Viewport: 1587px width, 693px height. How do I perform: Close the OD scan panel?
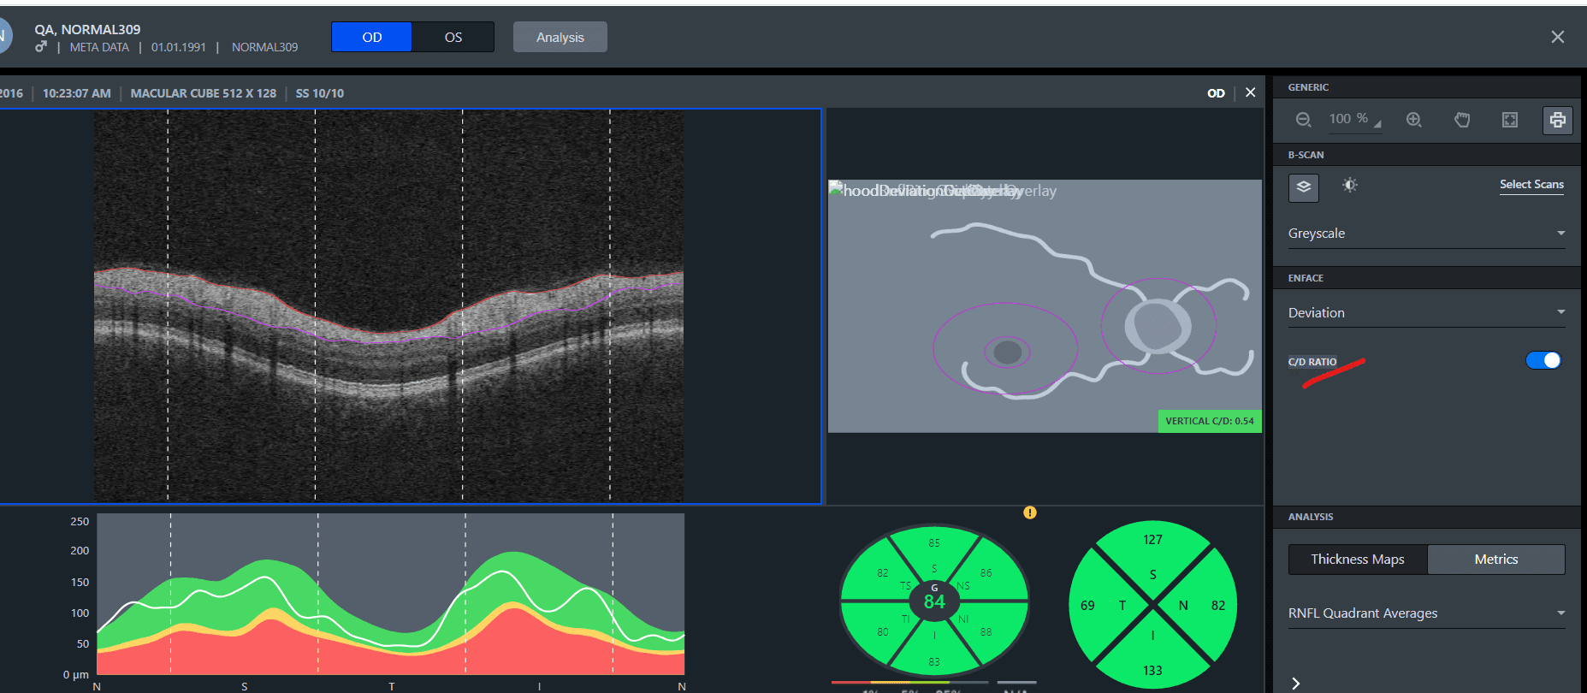pyautogui.click(x=1251, y=92)
